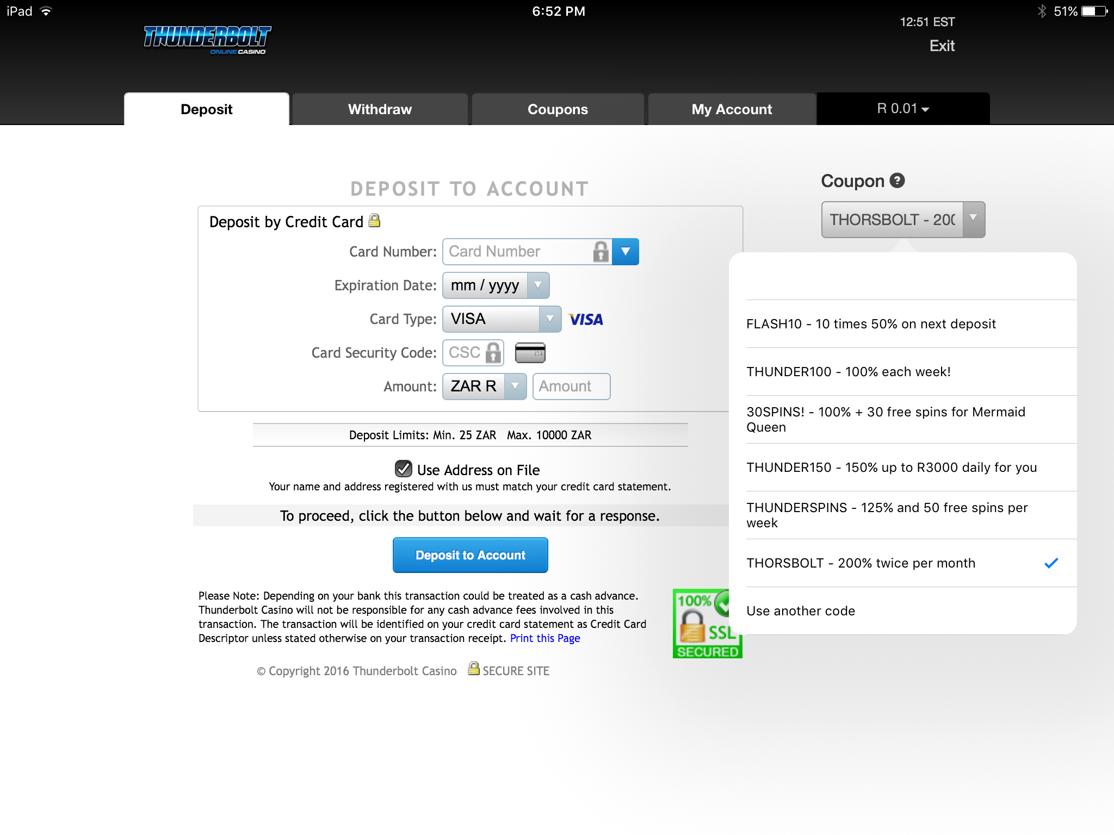Screen dimensions: 1114x835
Task: Click the Thunderbolt Online Casino logo
Action: pos(207,40)
